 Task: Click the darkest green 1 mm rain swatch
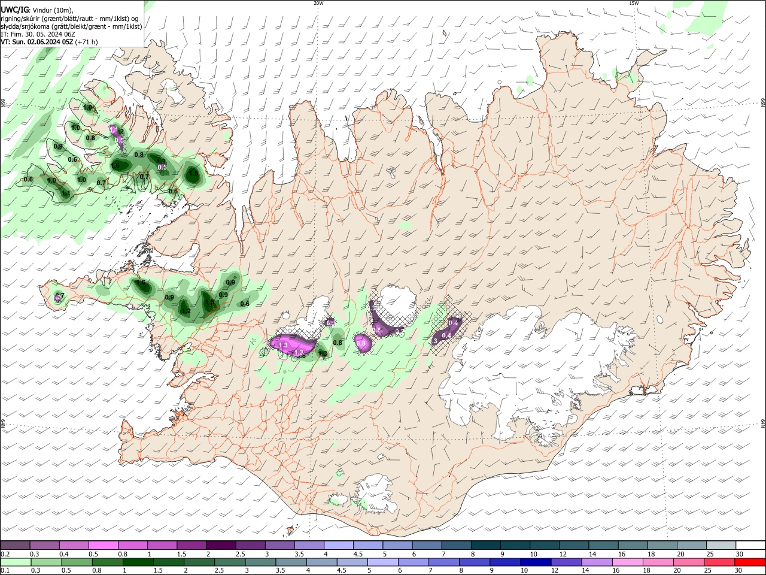[138, 562]
